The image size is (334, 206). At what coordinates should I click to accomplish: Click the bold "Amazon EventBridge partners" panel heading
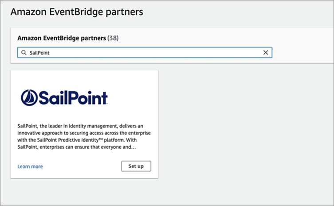click(62, 38)
